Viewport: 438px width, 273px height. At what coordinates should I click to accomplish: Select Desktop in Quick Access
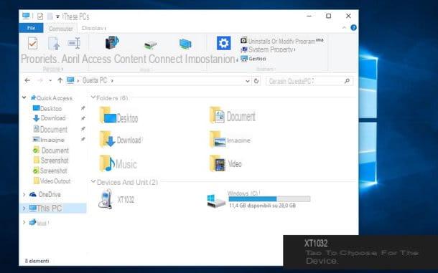47,108
